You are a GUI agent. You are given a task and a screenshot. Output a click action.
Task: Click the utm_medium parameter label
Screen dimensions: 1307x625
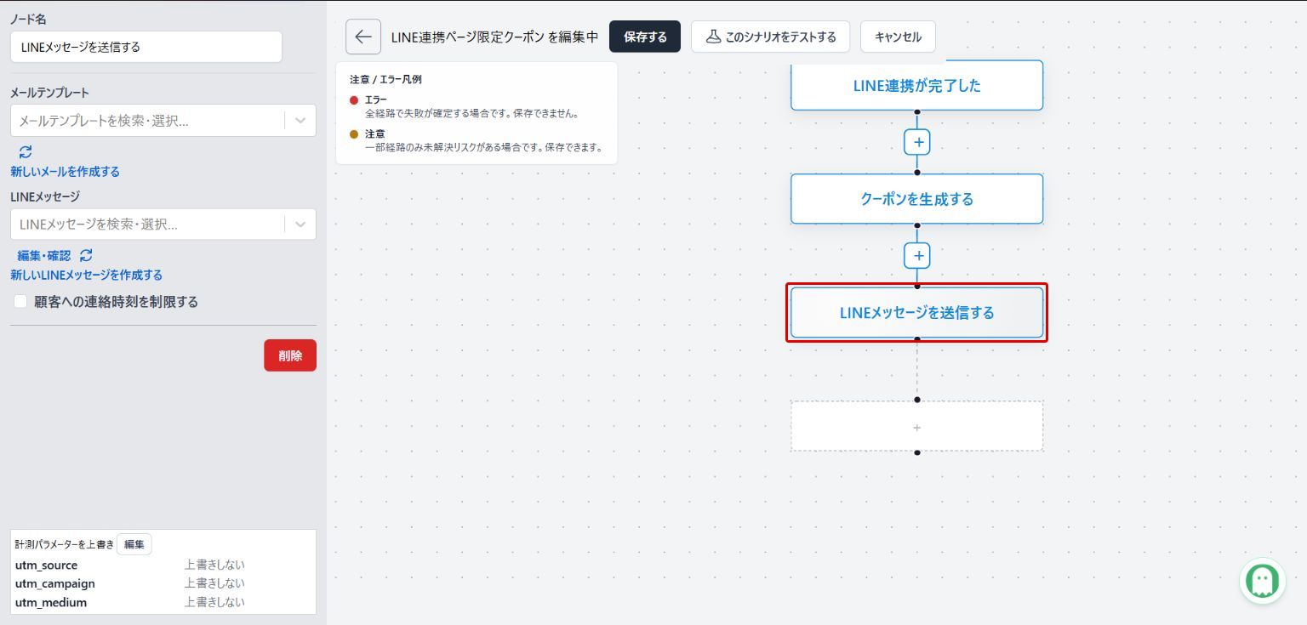51,603
